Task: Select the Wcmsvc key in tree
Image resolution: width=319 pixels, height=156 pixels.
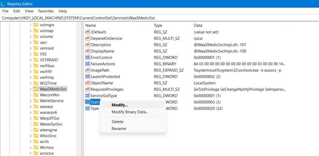Action: point(47,147)
